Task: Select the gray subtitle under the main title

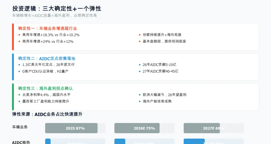Action: [x=55, y=15]
